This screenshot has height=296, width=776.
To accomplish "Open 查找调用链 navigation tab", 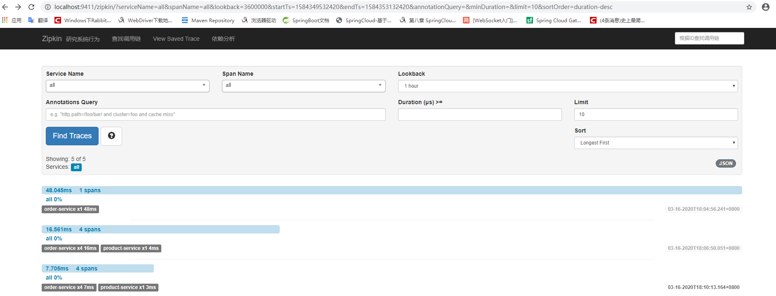I will [x=126, y=39].
